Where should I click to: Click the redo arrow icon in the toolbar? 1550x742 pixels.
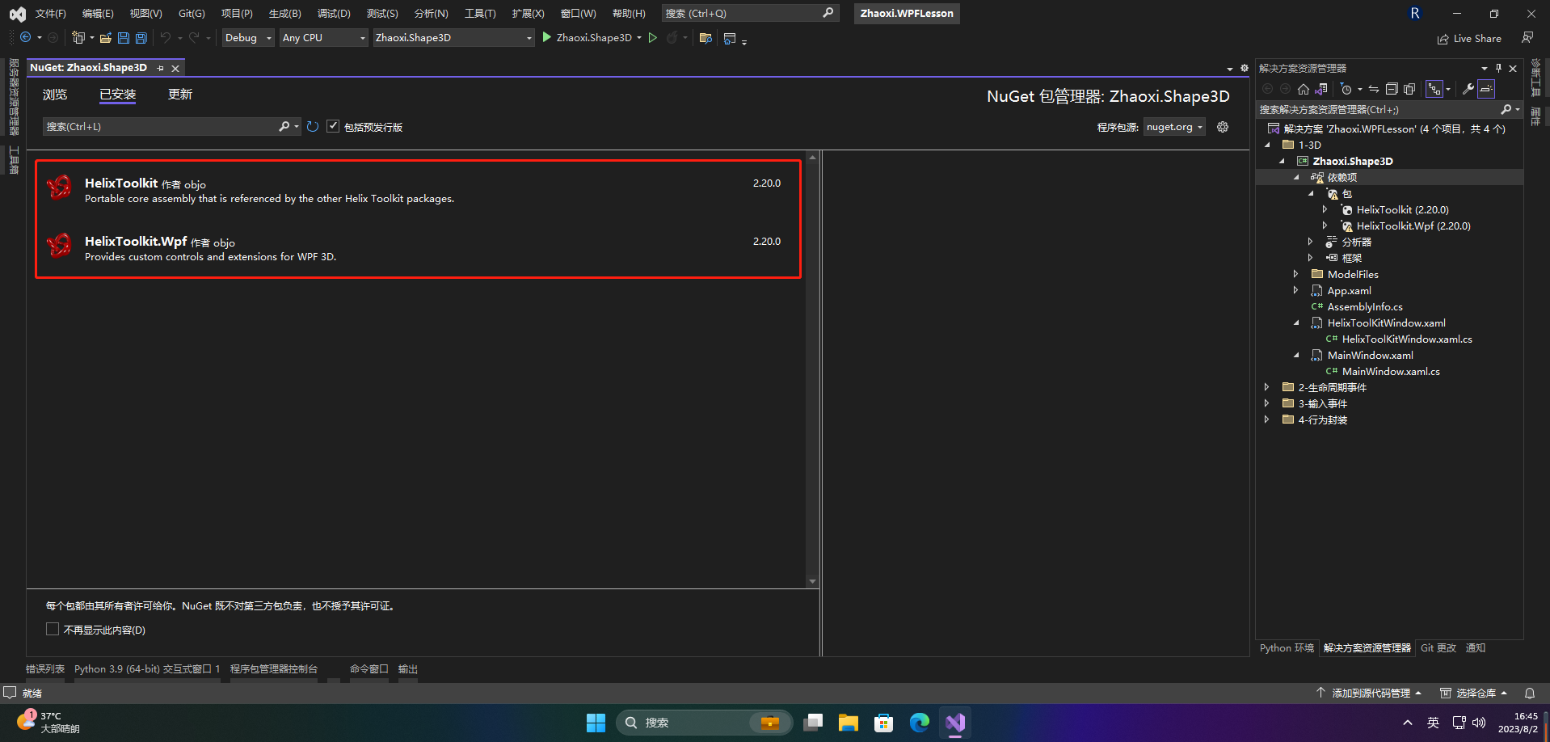tap(194, 38)
